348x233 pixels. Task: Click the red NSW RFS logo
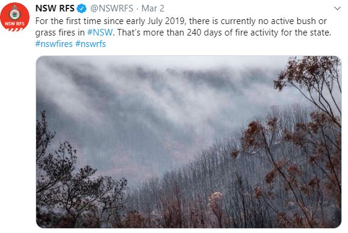tap(14, 17)
